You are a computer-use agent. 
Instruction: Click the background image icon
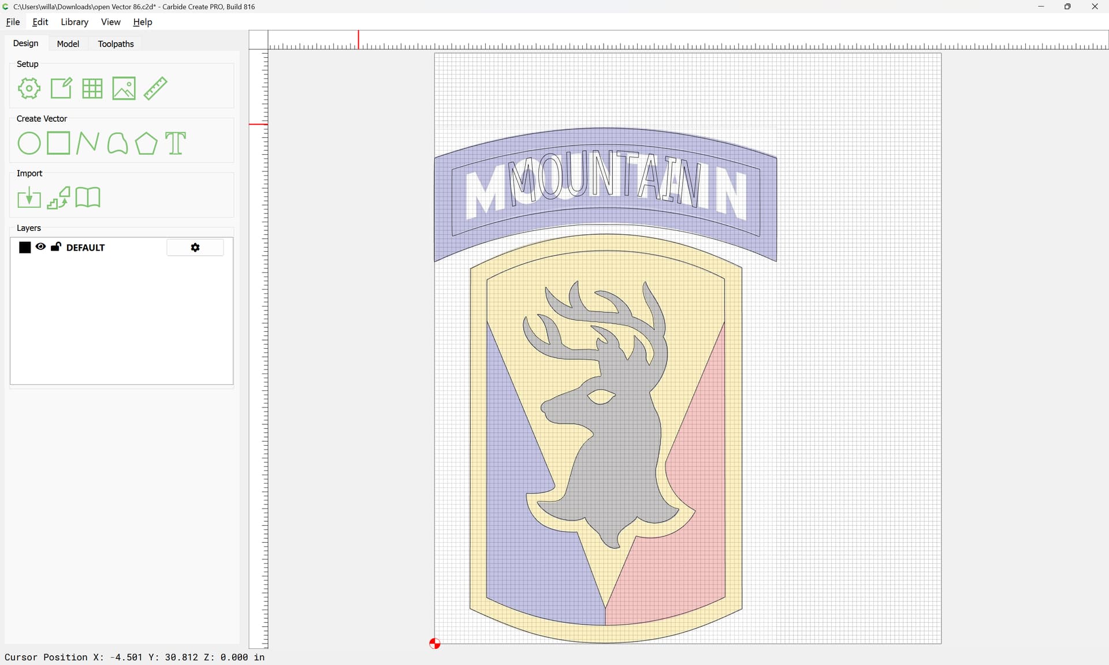pos(124,88)
